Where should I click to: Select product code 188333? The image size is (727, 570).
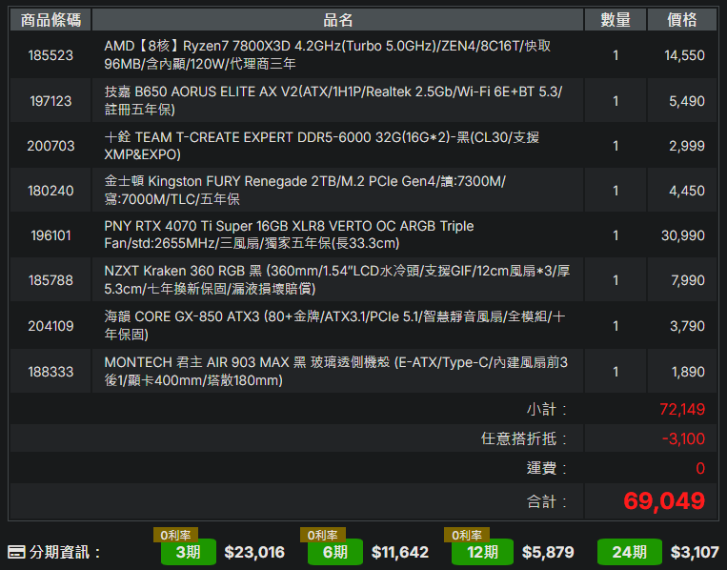(x=50, y=372)
